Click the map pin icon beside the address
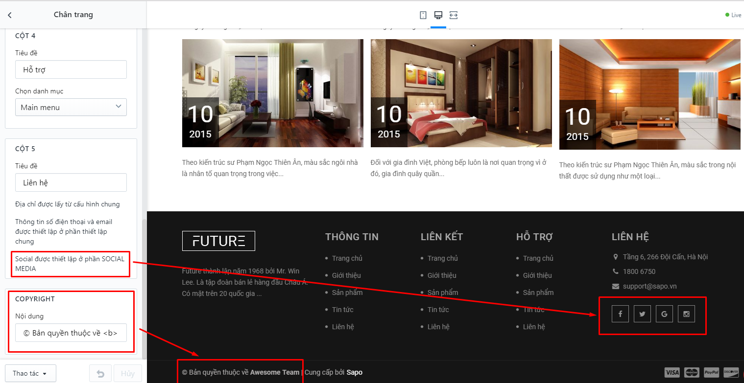This screenshot has height=383, width=744. coord(616,257)
